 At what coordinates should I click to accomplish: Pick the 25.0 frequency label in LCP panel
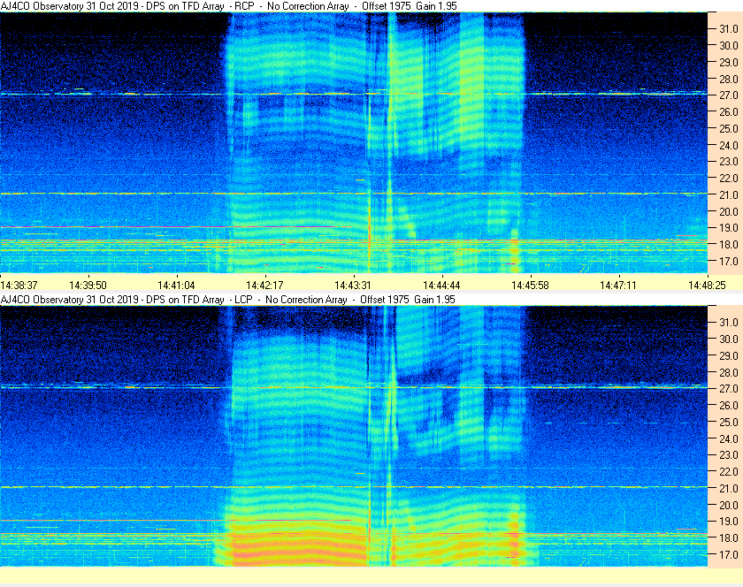coord(729,422)
